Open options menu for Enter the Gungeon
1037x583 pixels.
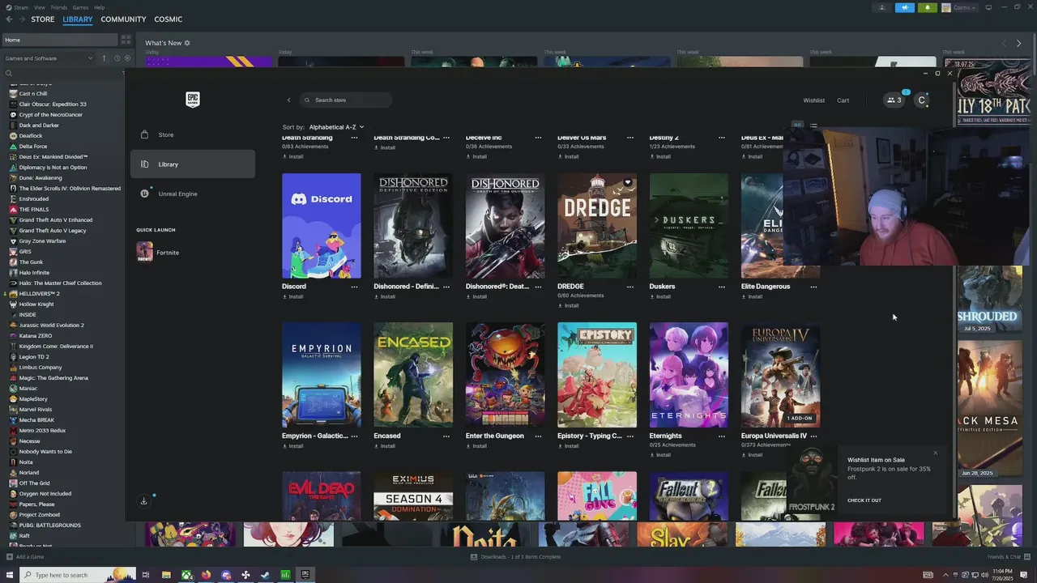pos(538,436)
